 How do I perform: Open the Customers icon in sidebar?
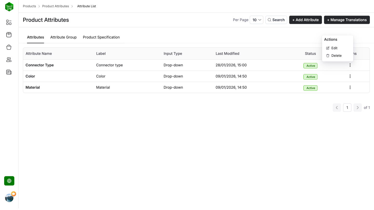point(9,60)
